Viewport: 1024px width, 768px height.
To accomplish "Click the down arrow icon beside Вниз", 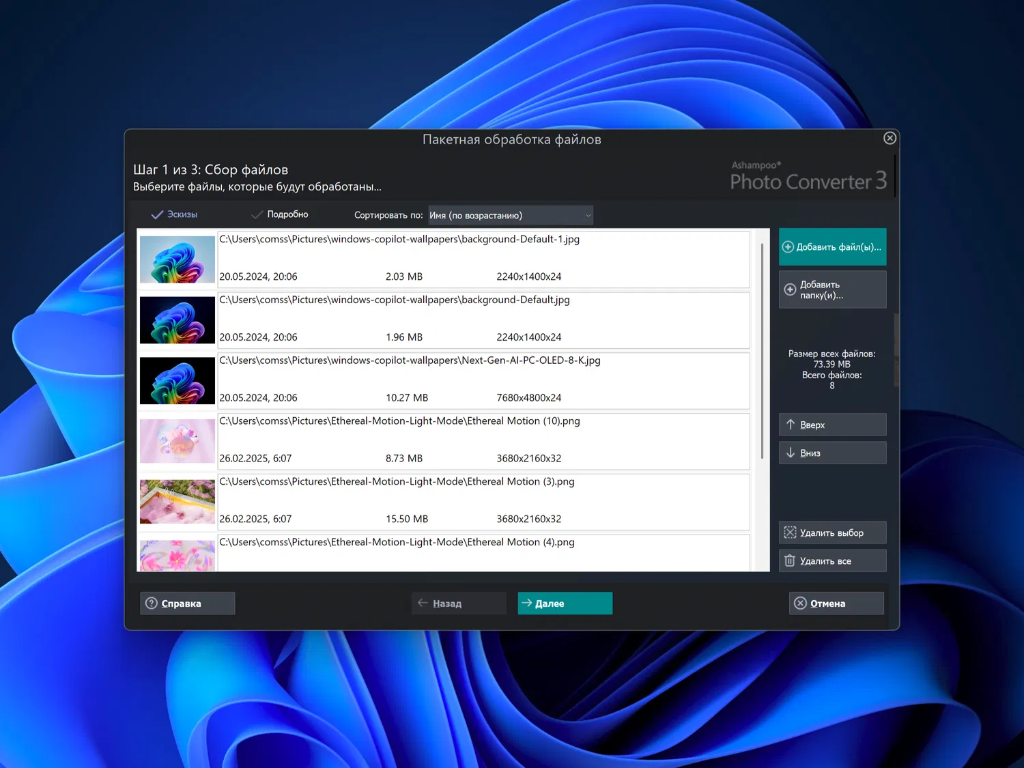I will click(791, 453).
